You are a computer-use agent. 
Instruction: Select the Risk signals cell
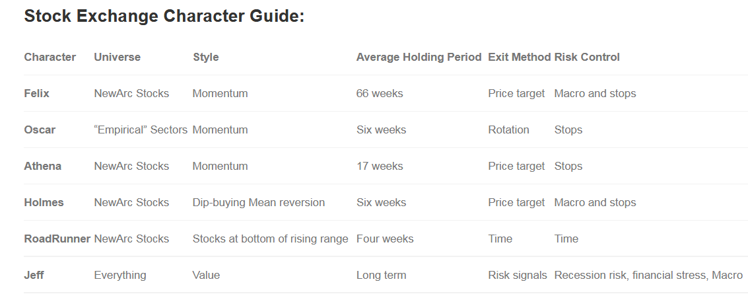coord(518,275)
